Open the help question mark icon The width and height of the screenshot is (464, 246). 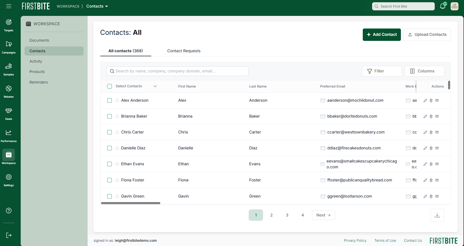coord(9,211)
